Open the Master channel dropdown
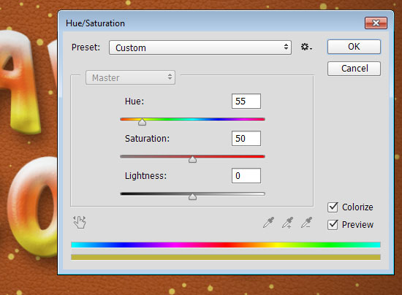The image size is (402, 295). click(130, 77)
